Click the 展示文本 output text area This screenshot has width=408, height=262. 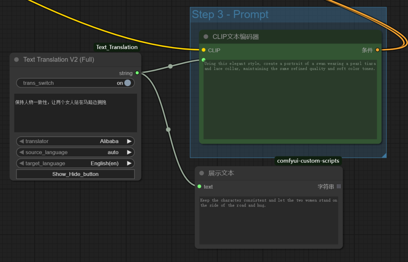[x=269, y=220]
